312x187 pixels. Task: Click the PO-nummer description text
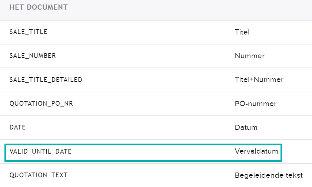tap(256, 104)
